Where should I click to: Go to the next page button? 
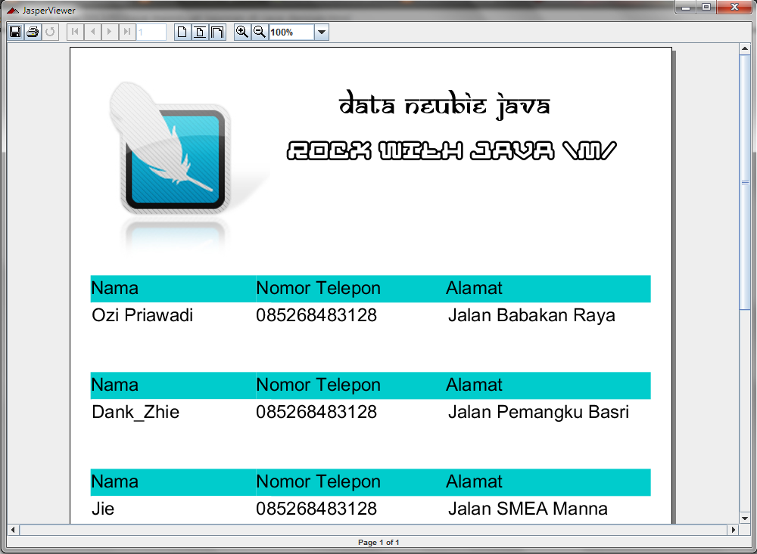(x=110, y=32)
